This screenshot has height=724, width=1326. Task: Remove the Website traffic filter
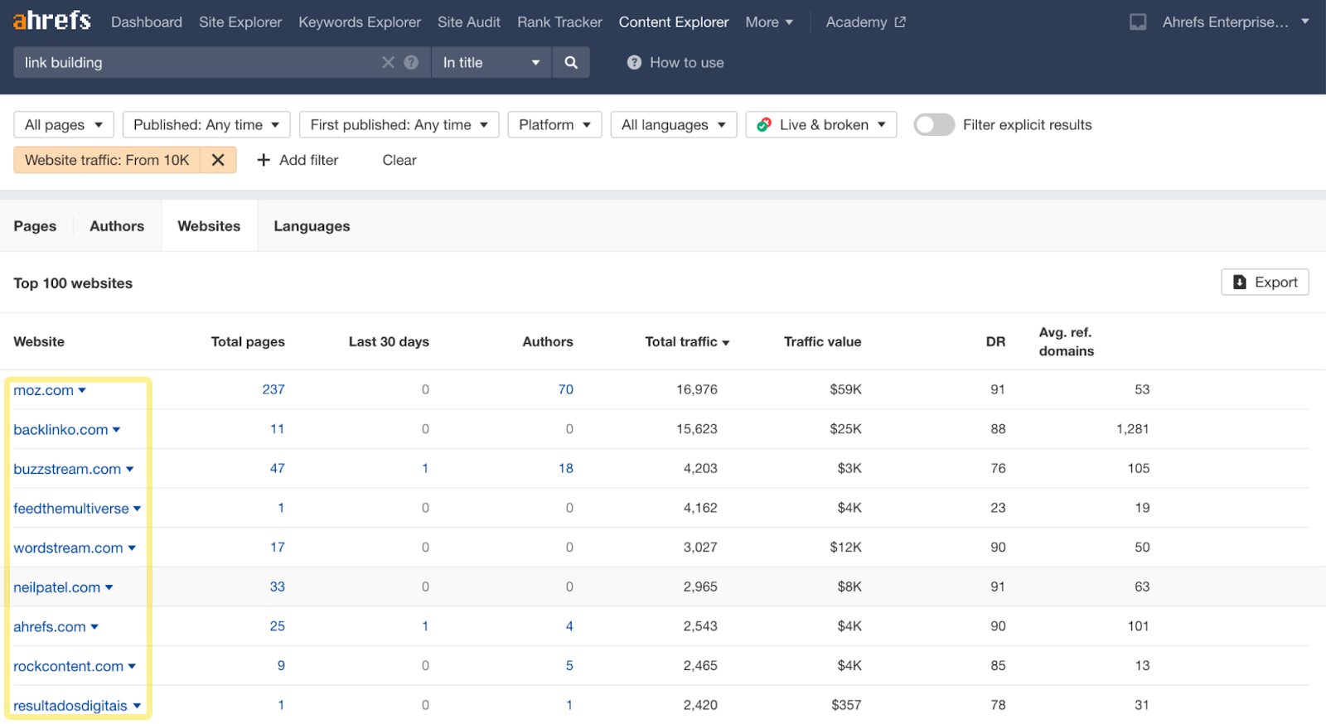tap(218, 160)
